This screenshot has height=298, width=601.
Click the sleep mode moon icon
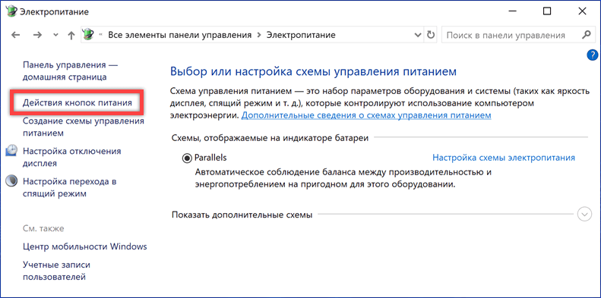pos(11,181)
